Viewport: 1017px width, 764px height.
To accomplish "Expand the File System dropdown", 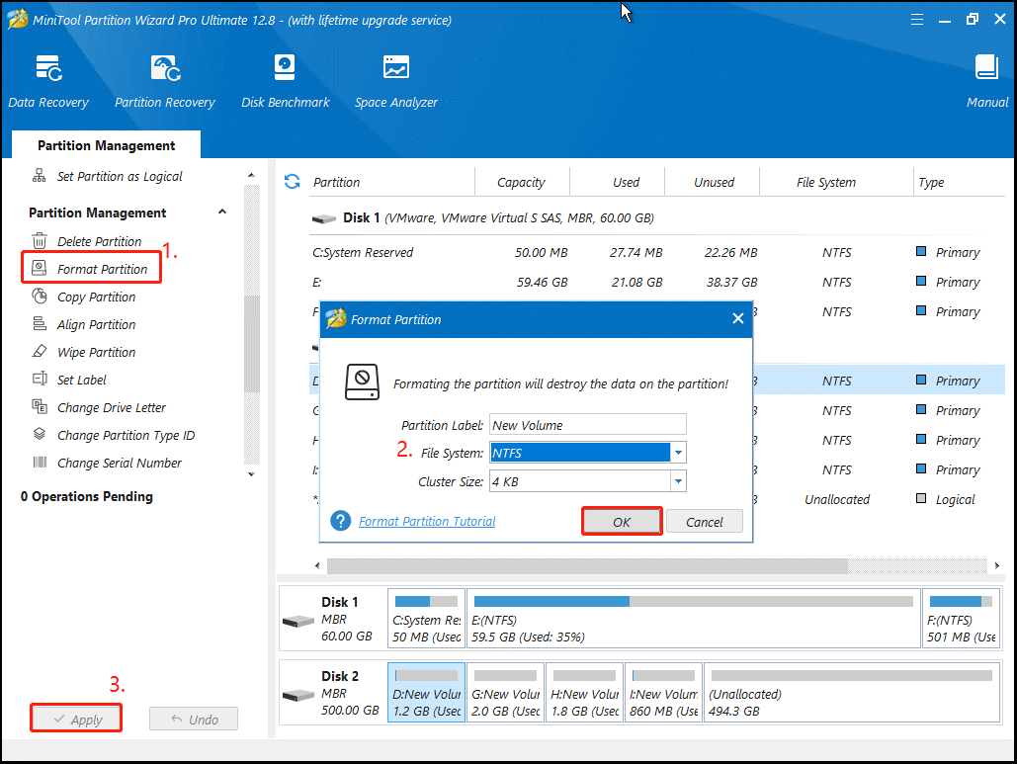I will 678,453.
